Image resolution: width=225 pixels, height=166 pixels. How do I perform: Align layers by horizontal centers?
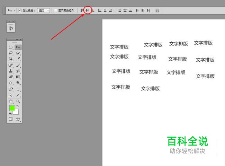click(x=105, y=10)
